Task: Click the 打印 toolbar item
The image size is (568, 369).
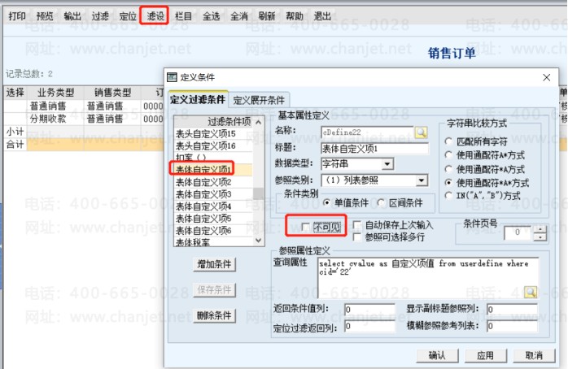Action: point(17,16)
